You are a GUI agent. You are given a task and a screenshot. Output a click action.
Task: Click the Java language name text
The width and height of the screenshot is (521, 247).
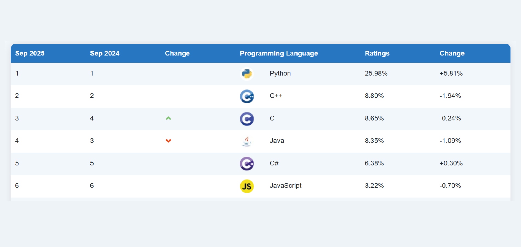[x=277, y=141]
